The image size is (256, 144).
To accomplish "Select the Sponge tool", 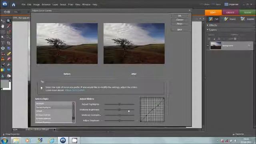I will coord(9,76).
